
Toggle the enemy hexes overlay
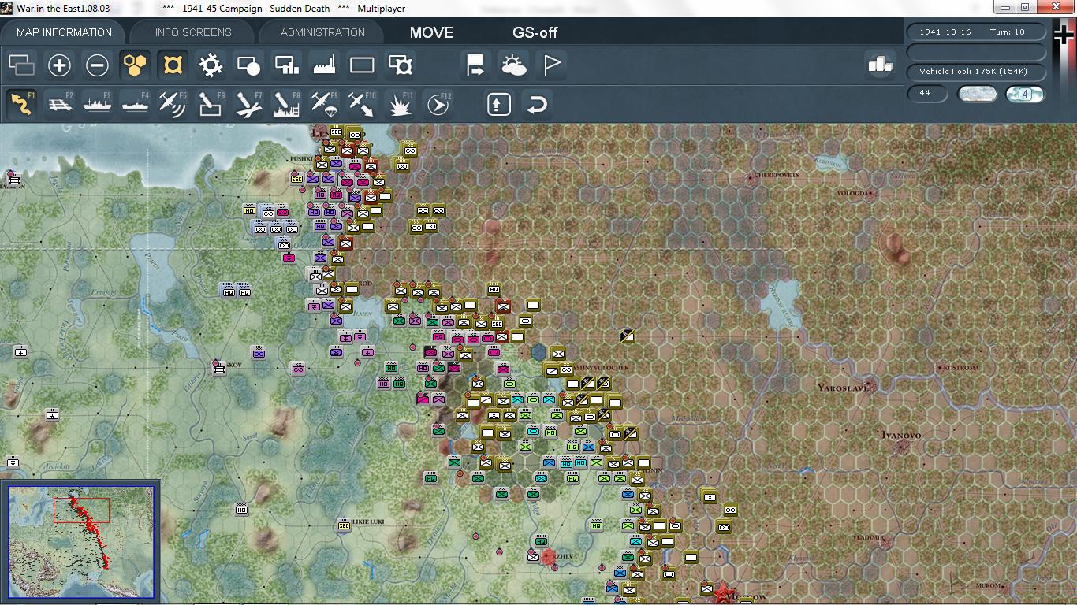(173, 65)
